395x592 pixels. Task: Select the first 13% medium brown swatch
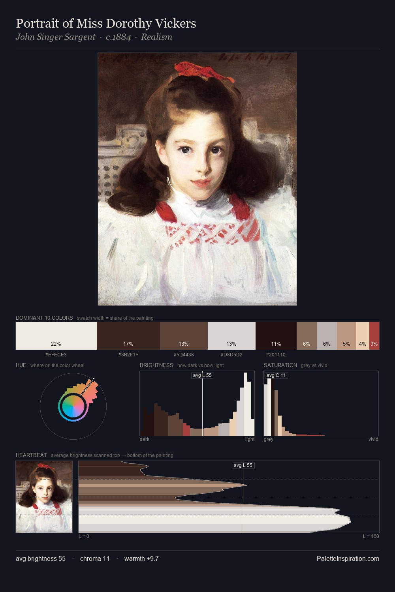click(184, 336)
